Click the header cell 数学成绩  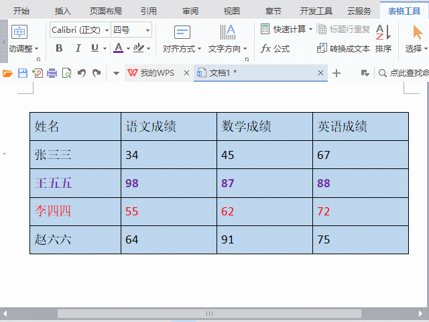[265, 127]
